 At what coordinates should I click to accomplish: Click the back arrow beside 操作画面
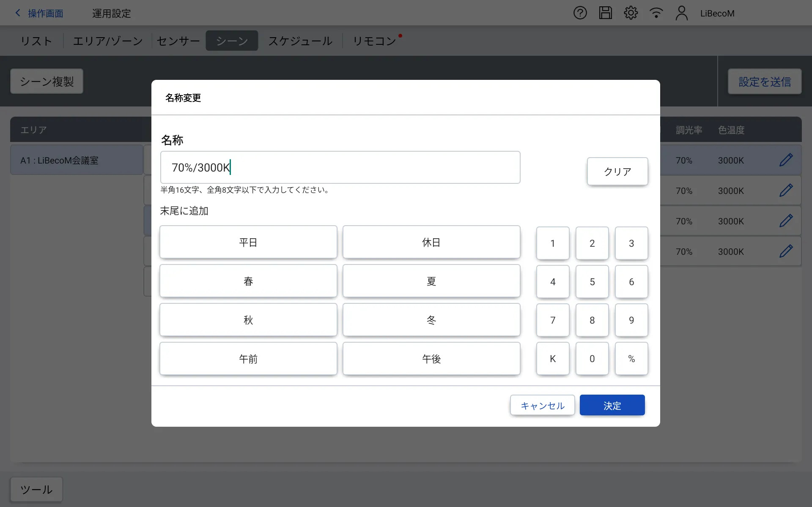coord(18,13)
